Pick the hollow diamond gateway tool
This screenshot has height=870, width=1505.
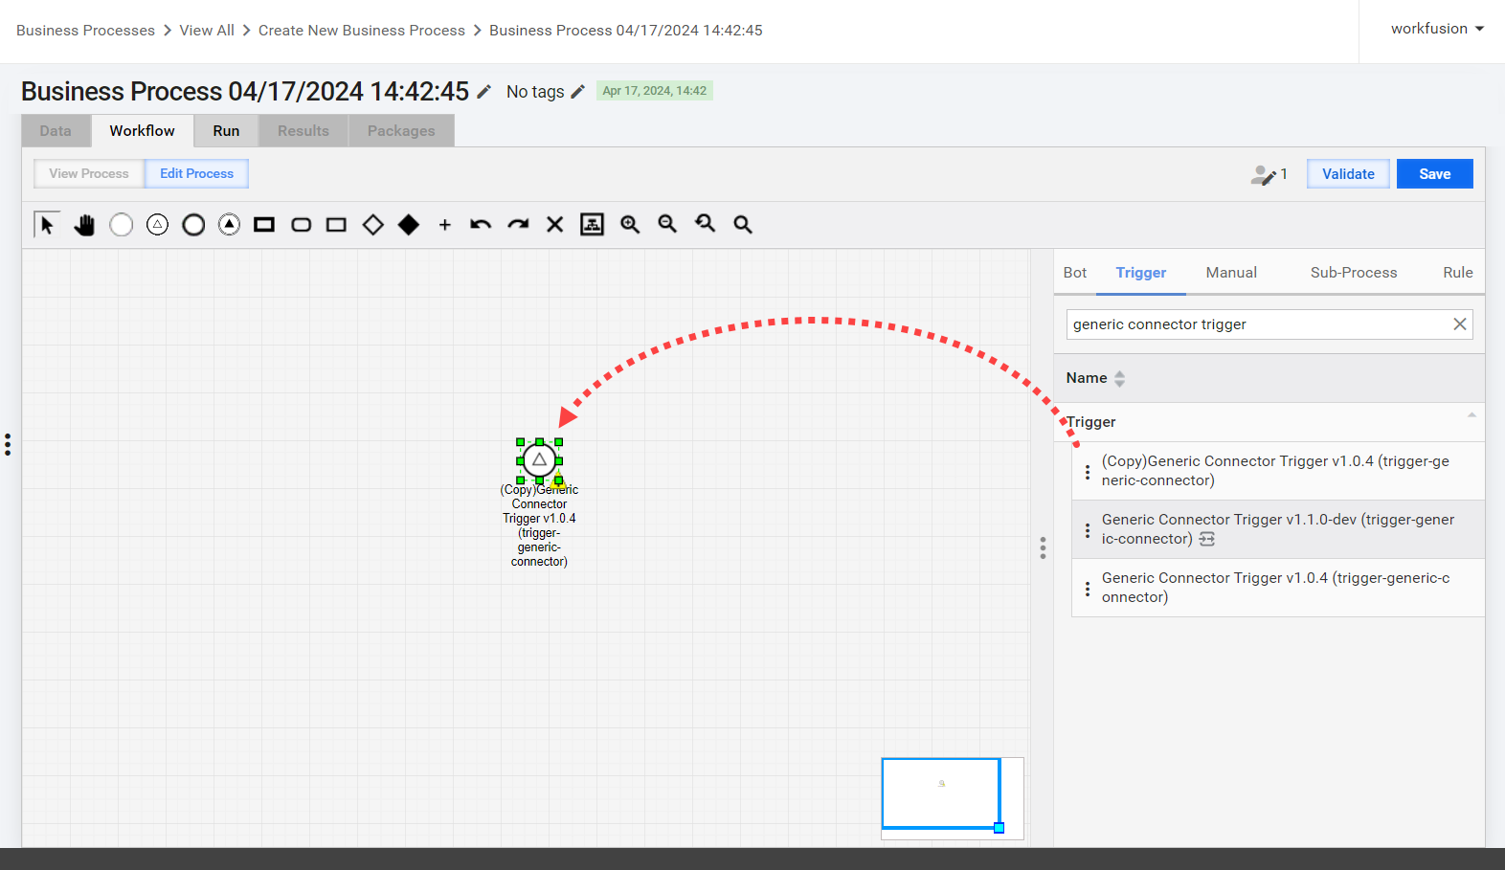point(373,225)
